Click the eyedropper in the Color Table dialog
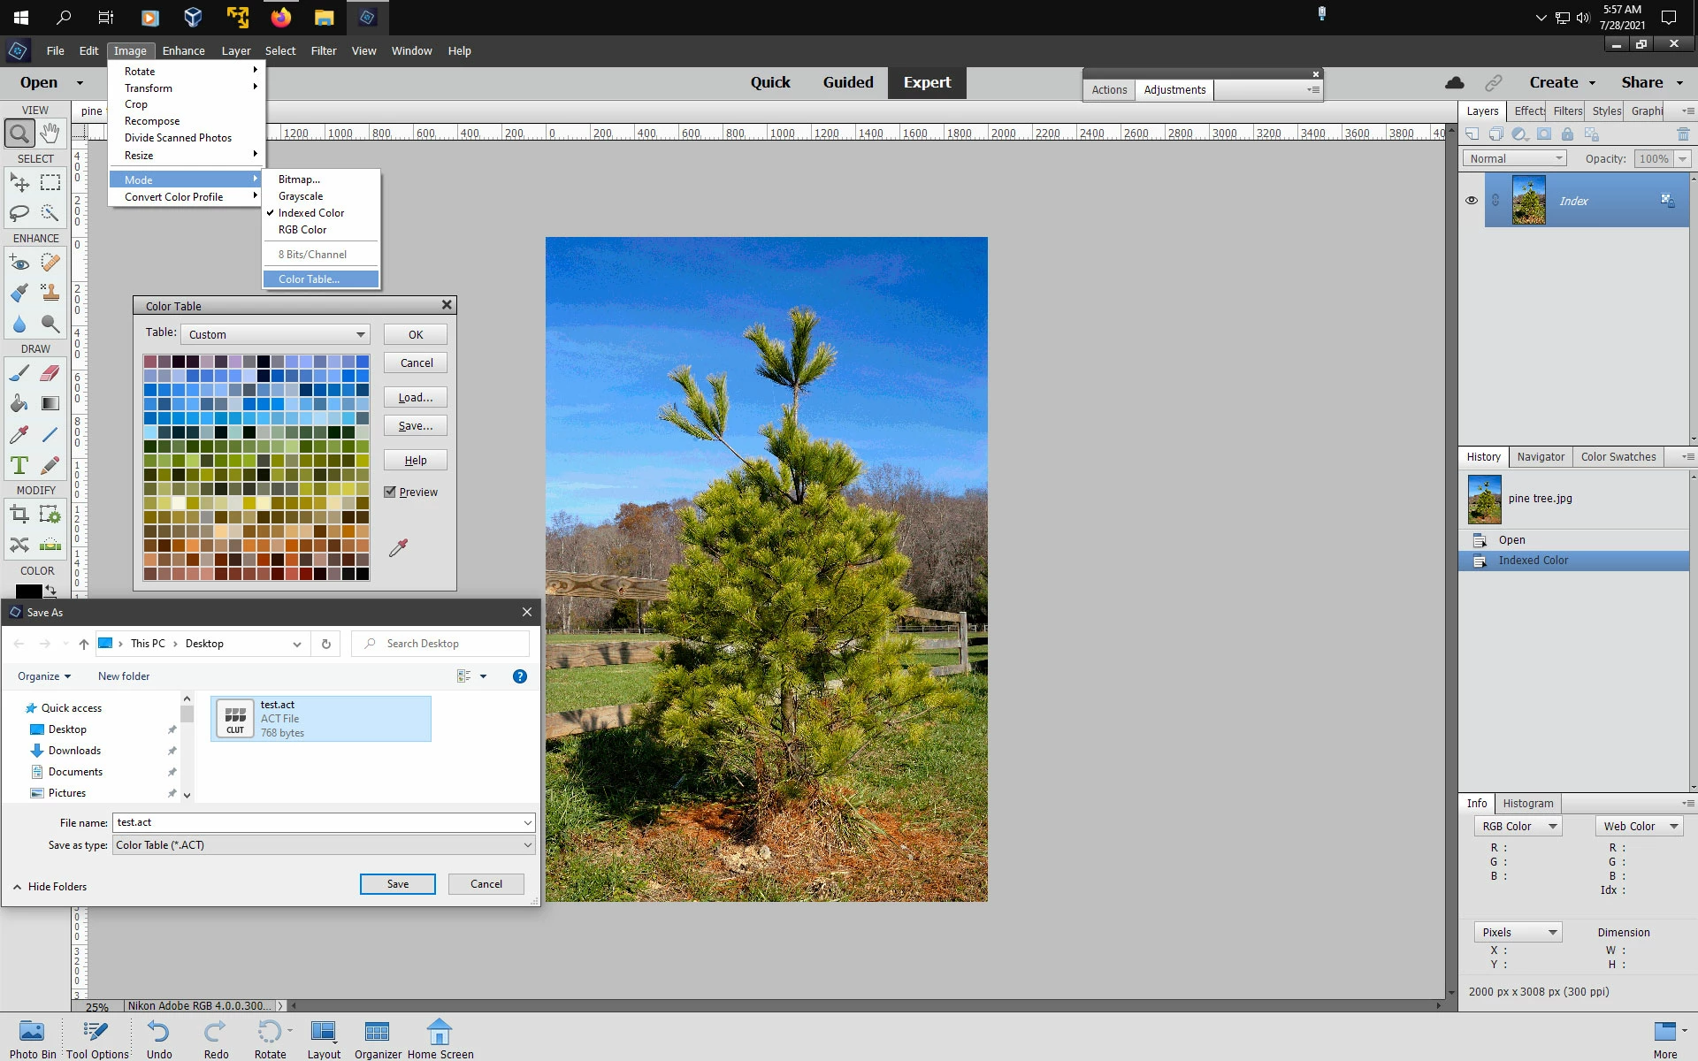This screenshot has width=1698, height=1061. tap(398, 548)
